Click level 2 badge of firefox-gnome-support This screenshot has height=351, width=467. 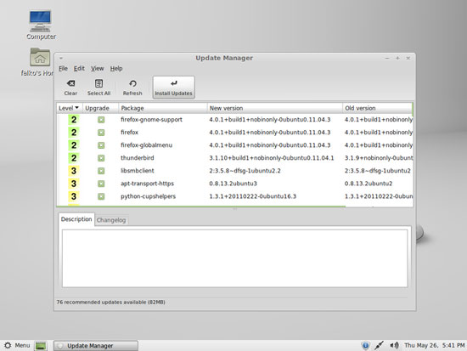pyautogui.click(x=74, y=120)
